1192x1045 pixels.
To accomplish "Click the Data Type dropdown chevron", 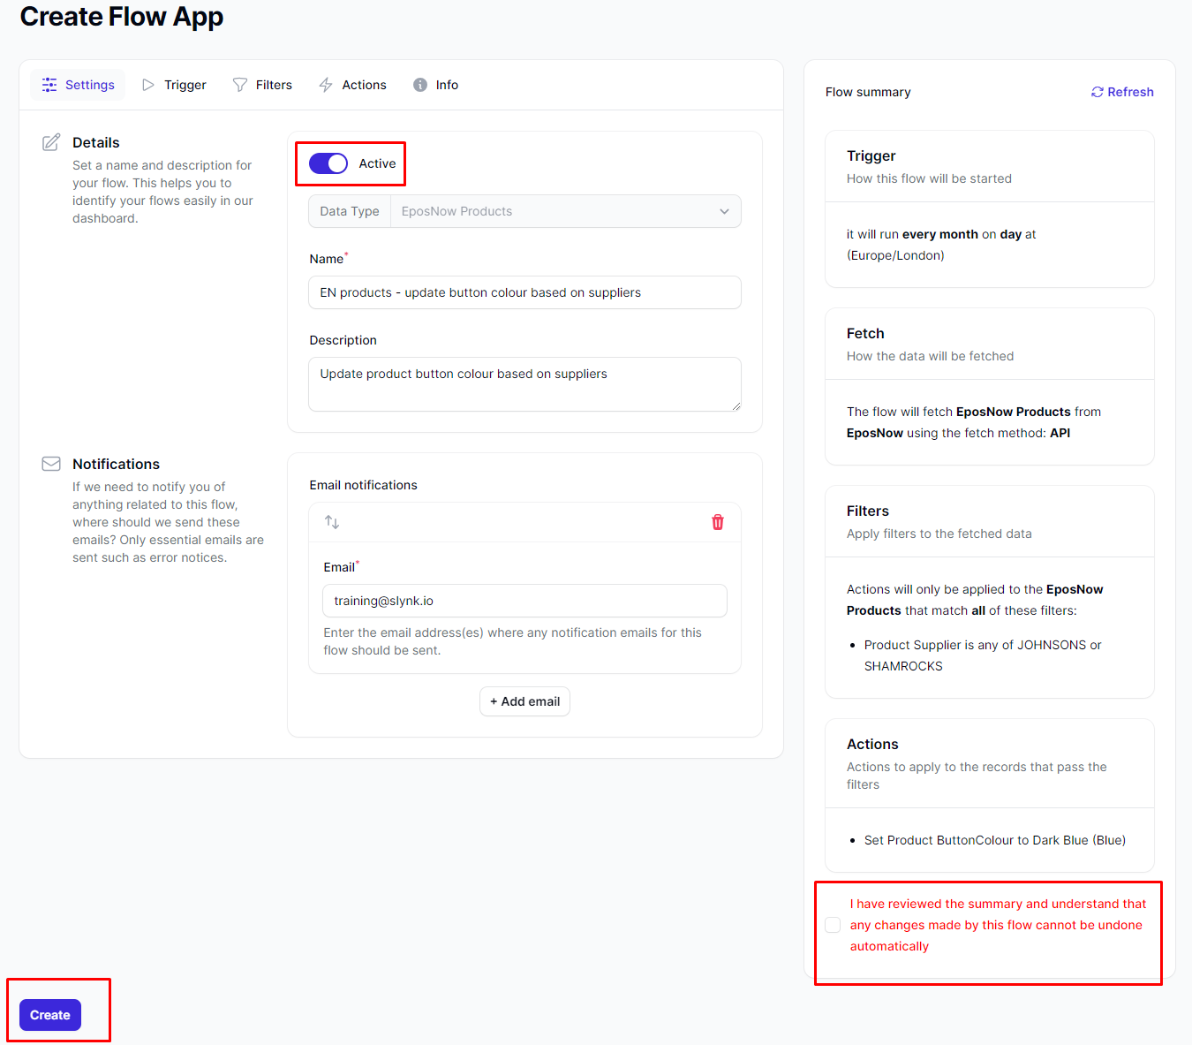I will pyautogui.click(x=724, y=211).
